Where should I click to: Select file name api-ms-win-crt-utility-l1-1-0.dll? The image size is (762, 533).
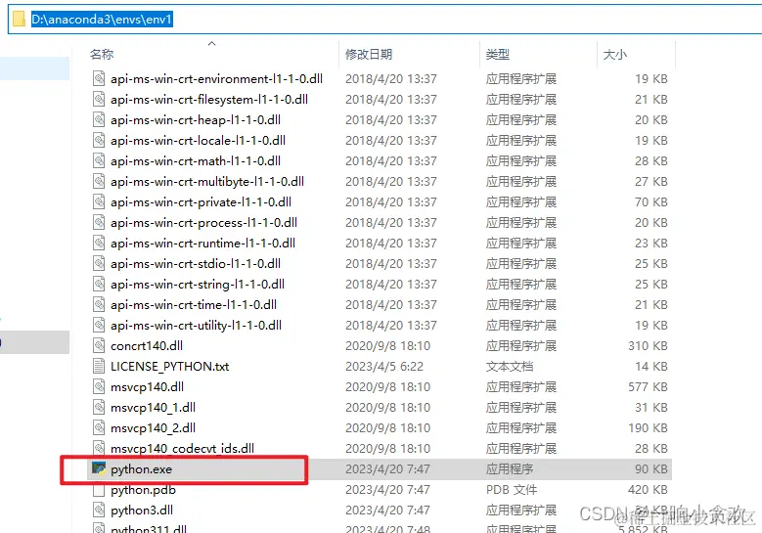197,325
